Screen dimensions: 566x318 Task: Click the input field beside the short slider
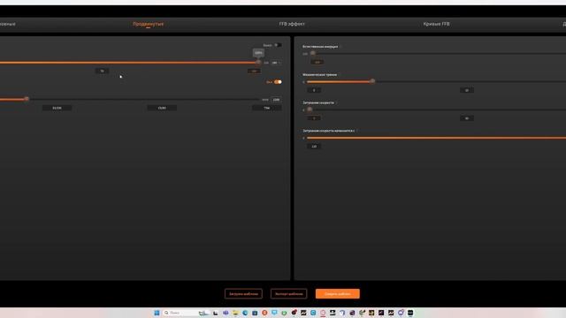tap(276, 100)
